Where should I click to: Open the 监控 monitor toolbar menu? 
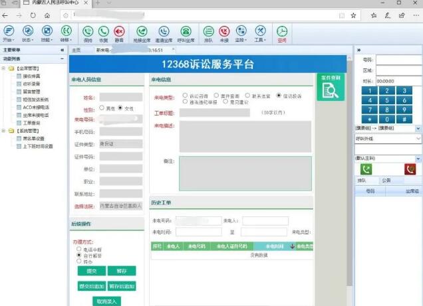click(x=241, y=33)
